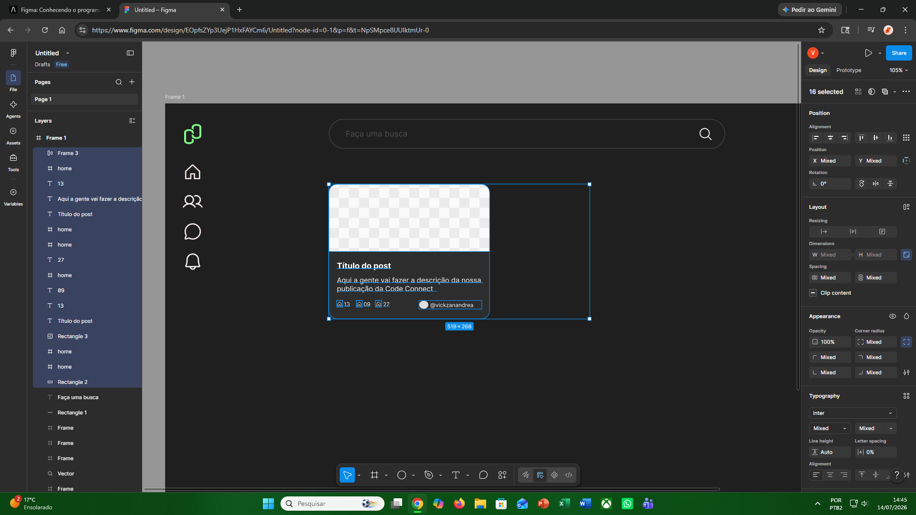Viewport: 916px width, 515px height.
Task: Add a new page with plus icon
Action: click(132, 82)
